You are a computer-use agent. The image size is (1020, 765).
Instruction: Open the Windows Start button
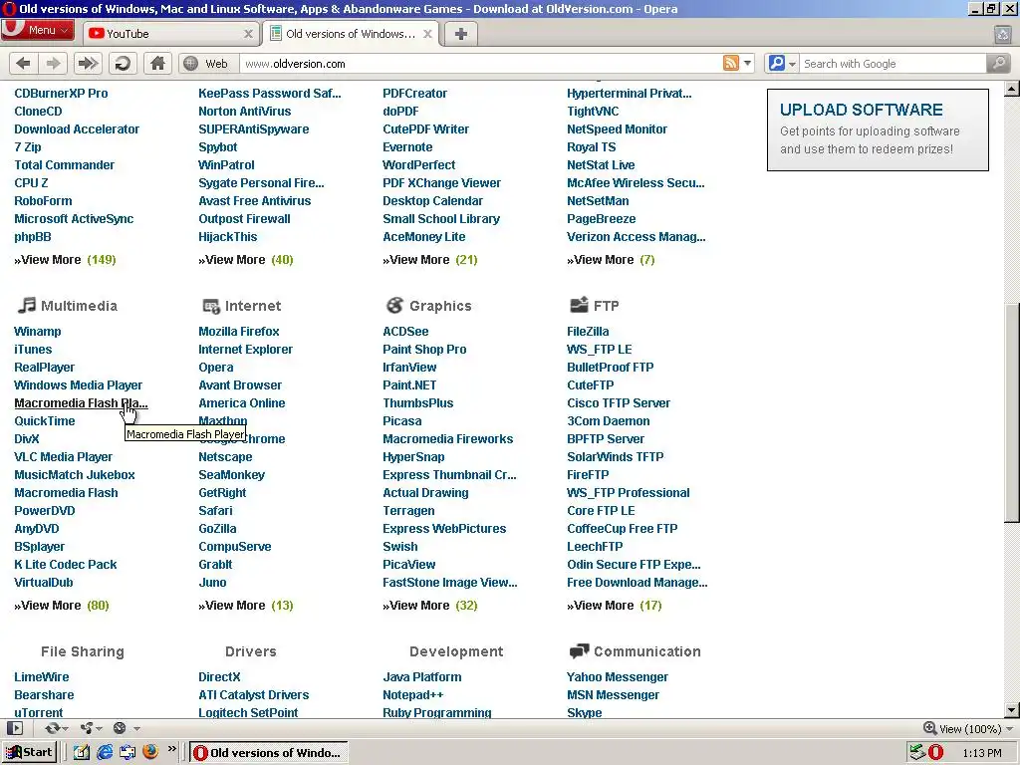(x=29, y=753)
